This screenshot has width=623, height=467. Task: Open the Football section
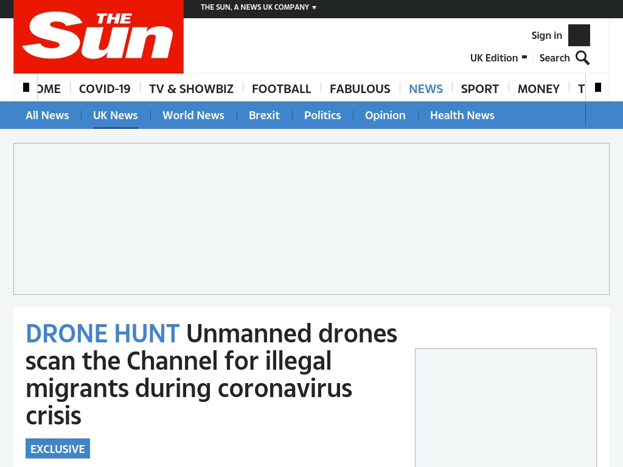click(281, 89)
